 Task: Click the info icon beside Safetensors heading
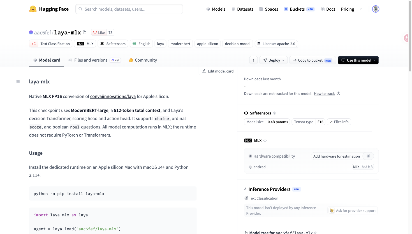[x=275, y=113]
